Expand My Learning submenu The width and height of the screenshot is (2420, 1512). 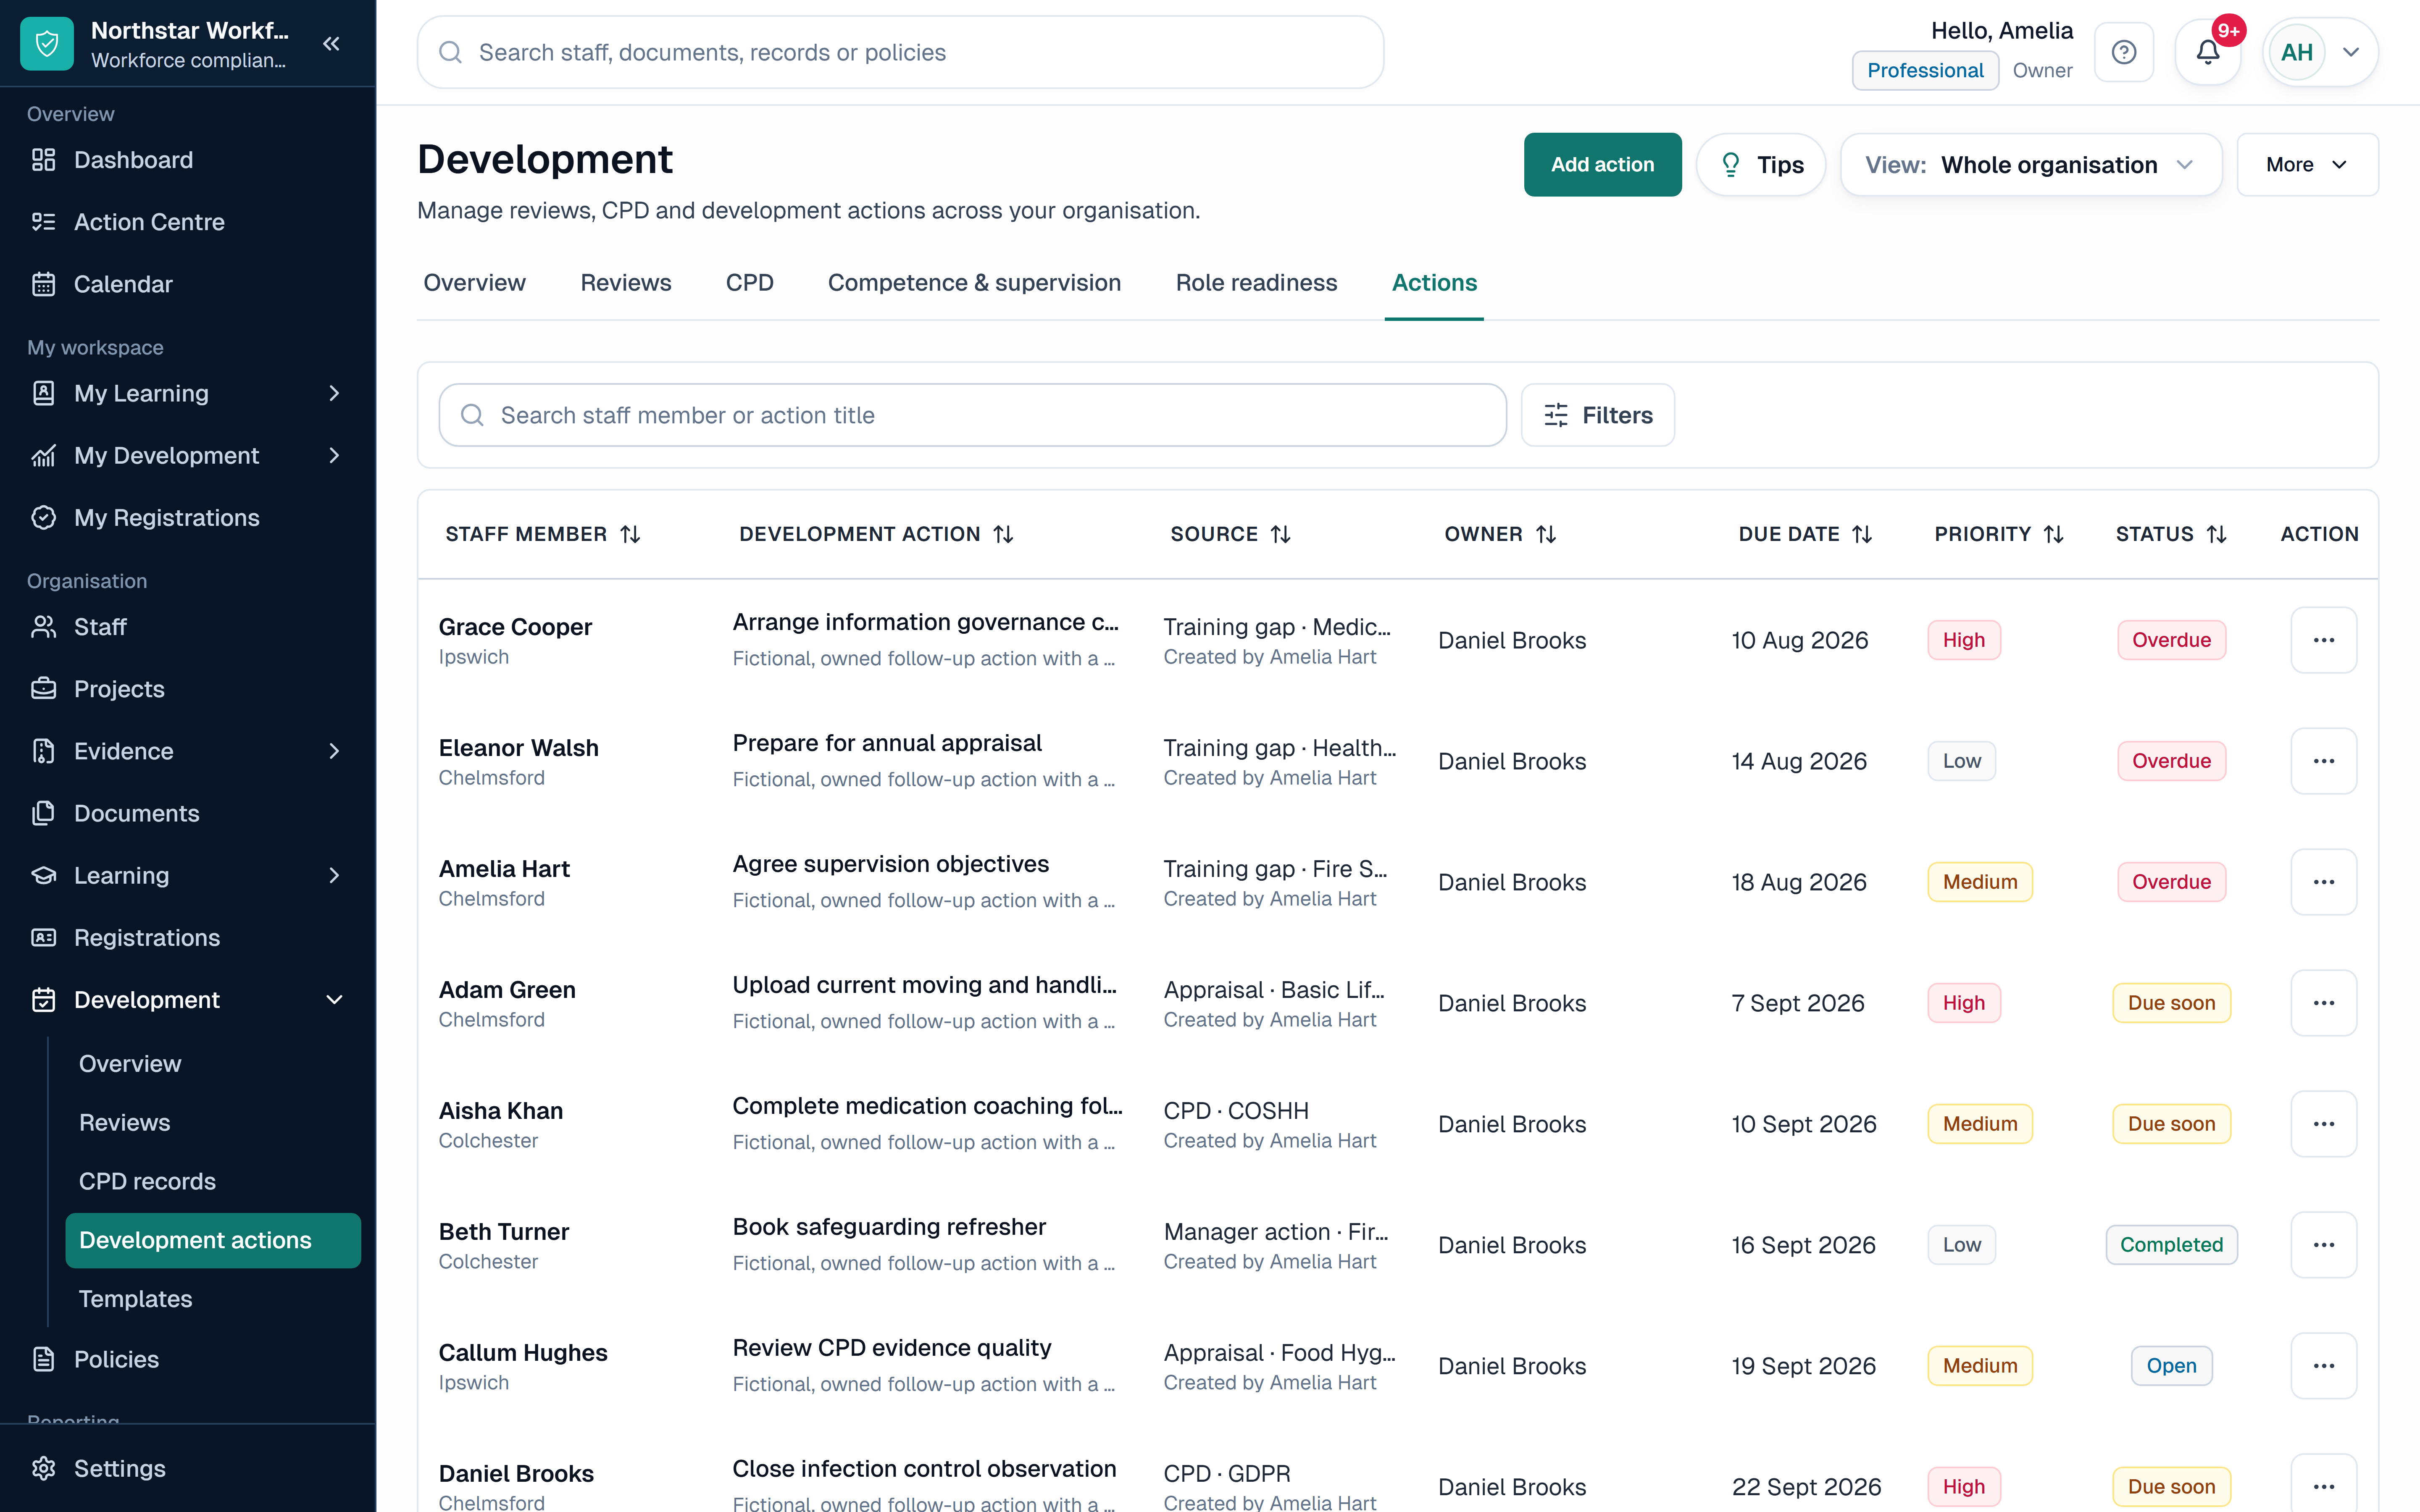click(334, 393)
